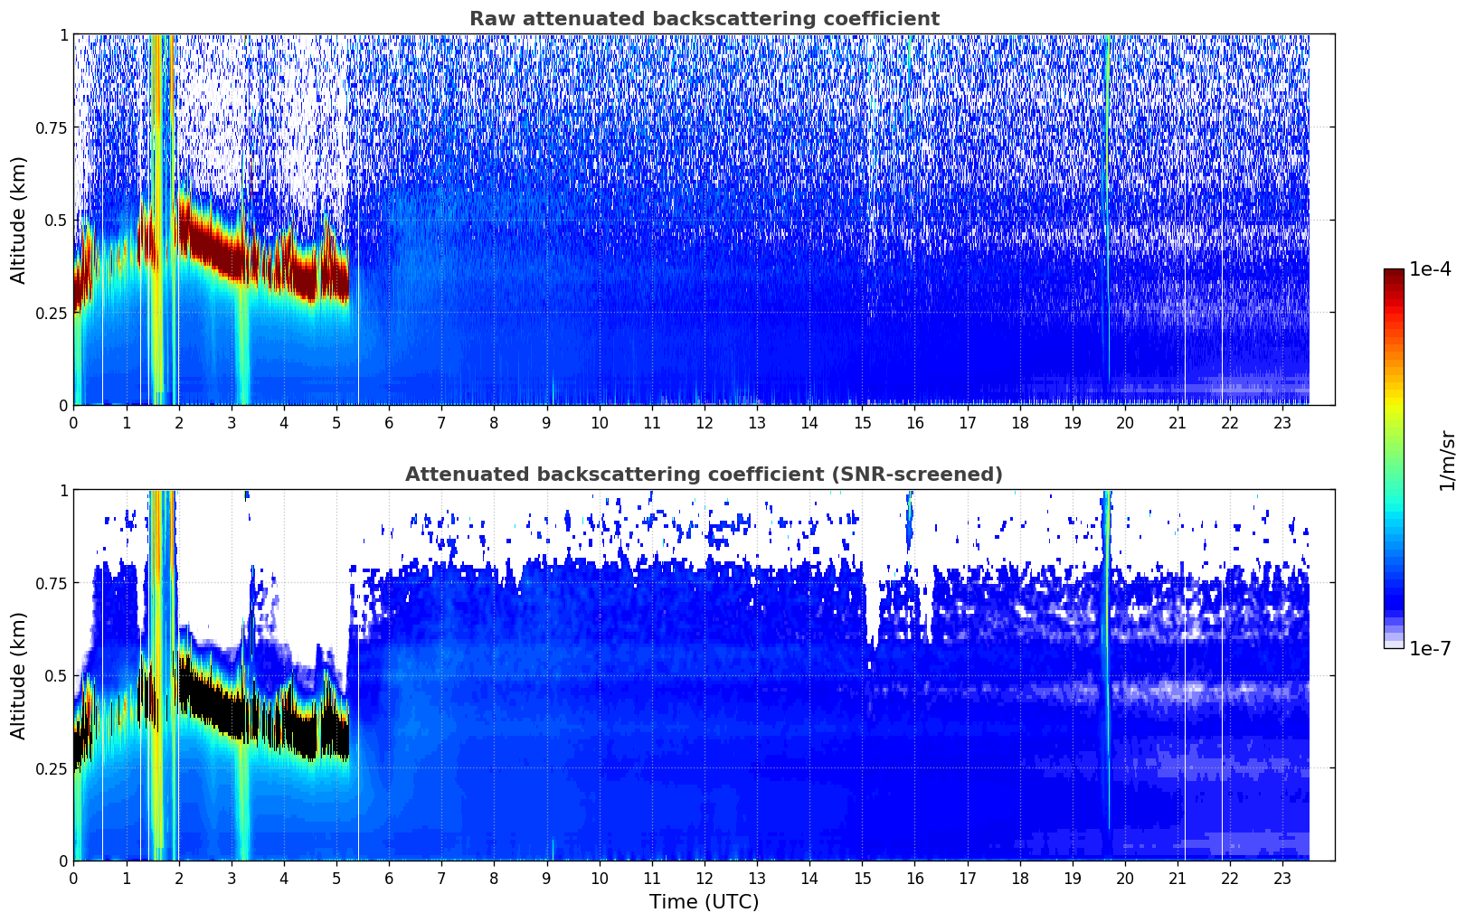Image resolution: width=1466 pixels, height=922 pixels.
Task: Click the colorbar unit label '1/m/sr'
Action: (1447, 460)
